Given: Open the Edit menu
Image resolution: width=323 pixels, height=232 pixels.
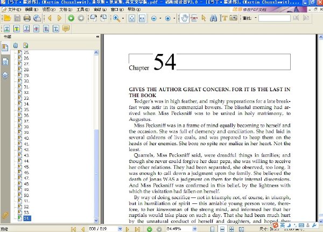Looking at the screenshot, I should (x=32, y=10).
